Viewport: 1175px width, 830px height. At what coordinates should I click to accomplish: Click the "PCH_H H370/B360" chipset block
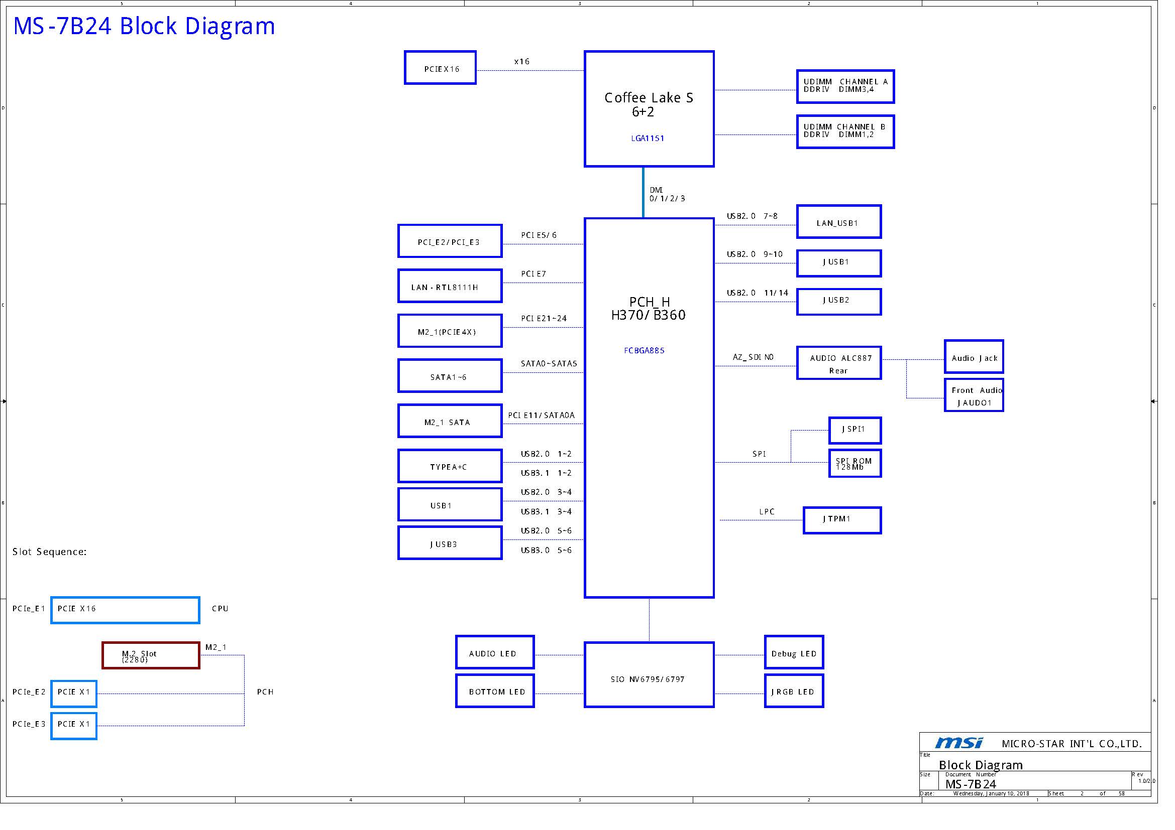pos(649,408)
